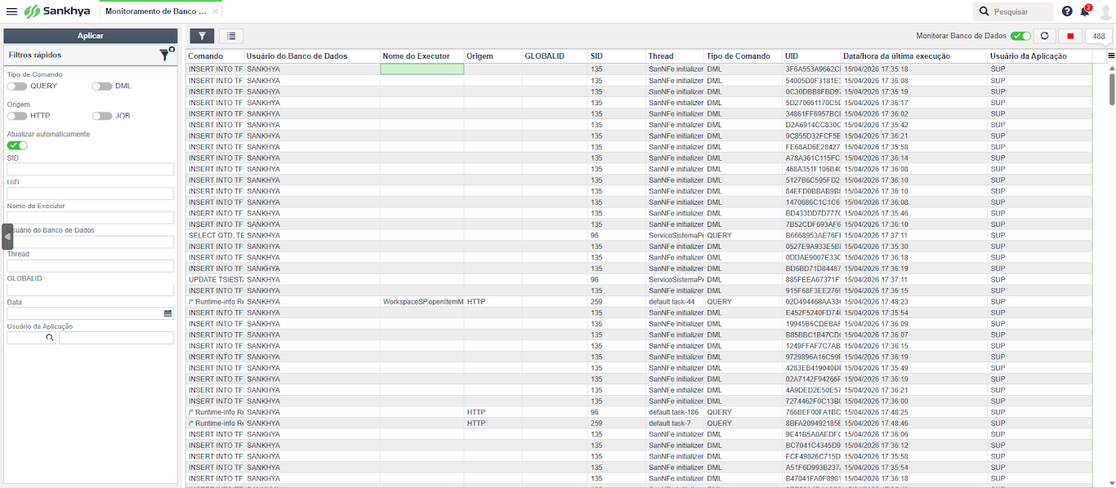This screenshot has width=1116, height=488.
Task: Refresh the monitoring grid
Action: click(x=1045, y=36)
